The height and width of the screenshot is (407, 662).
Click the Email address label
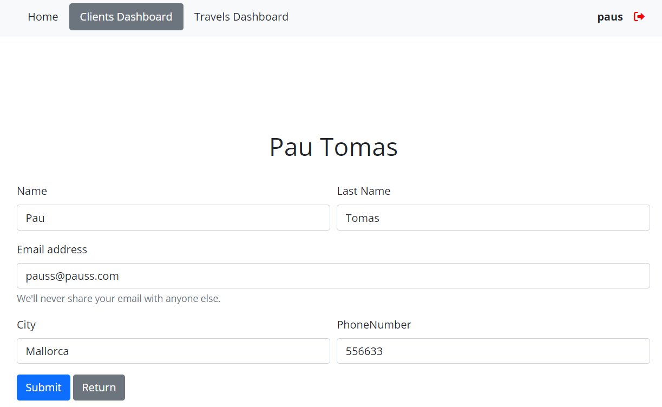(x=52, y=250)
